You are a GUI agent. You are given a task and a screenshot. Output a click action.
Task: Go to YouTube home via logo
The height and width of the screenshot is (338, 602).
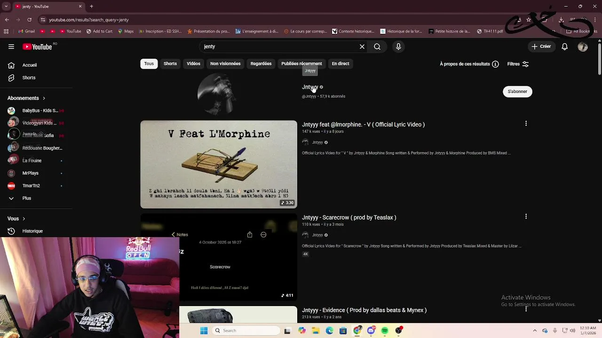pyautogui.click(x=37, y=46)
